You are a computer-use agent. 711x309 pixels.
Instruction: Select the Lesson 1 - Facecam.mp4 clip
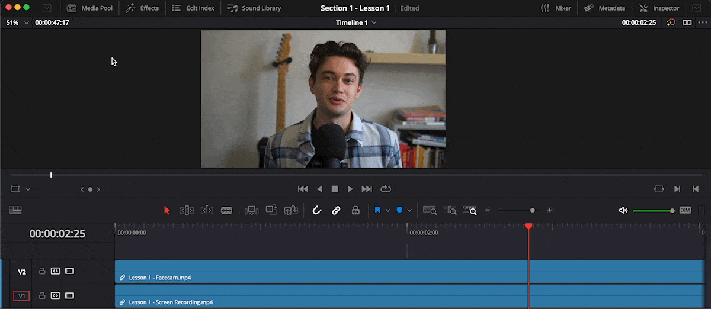coord(320,272)
